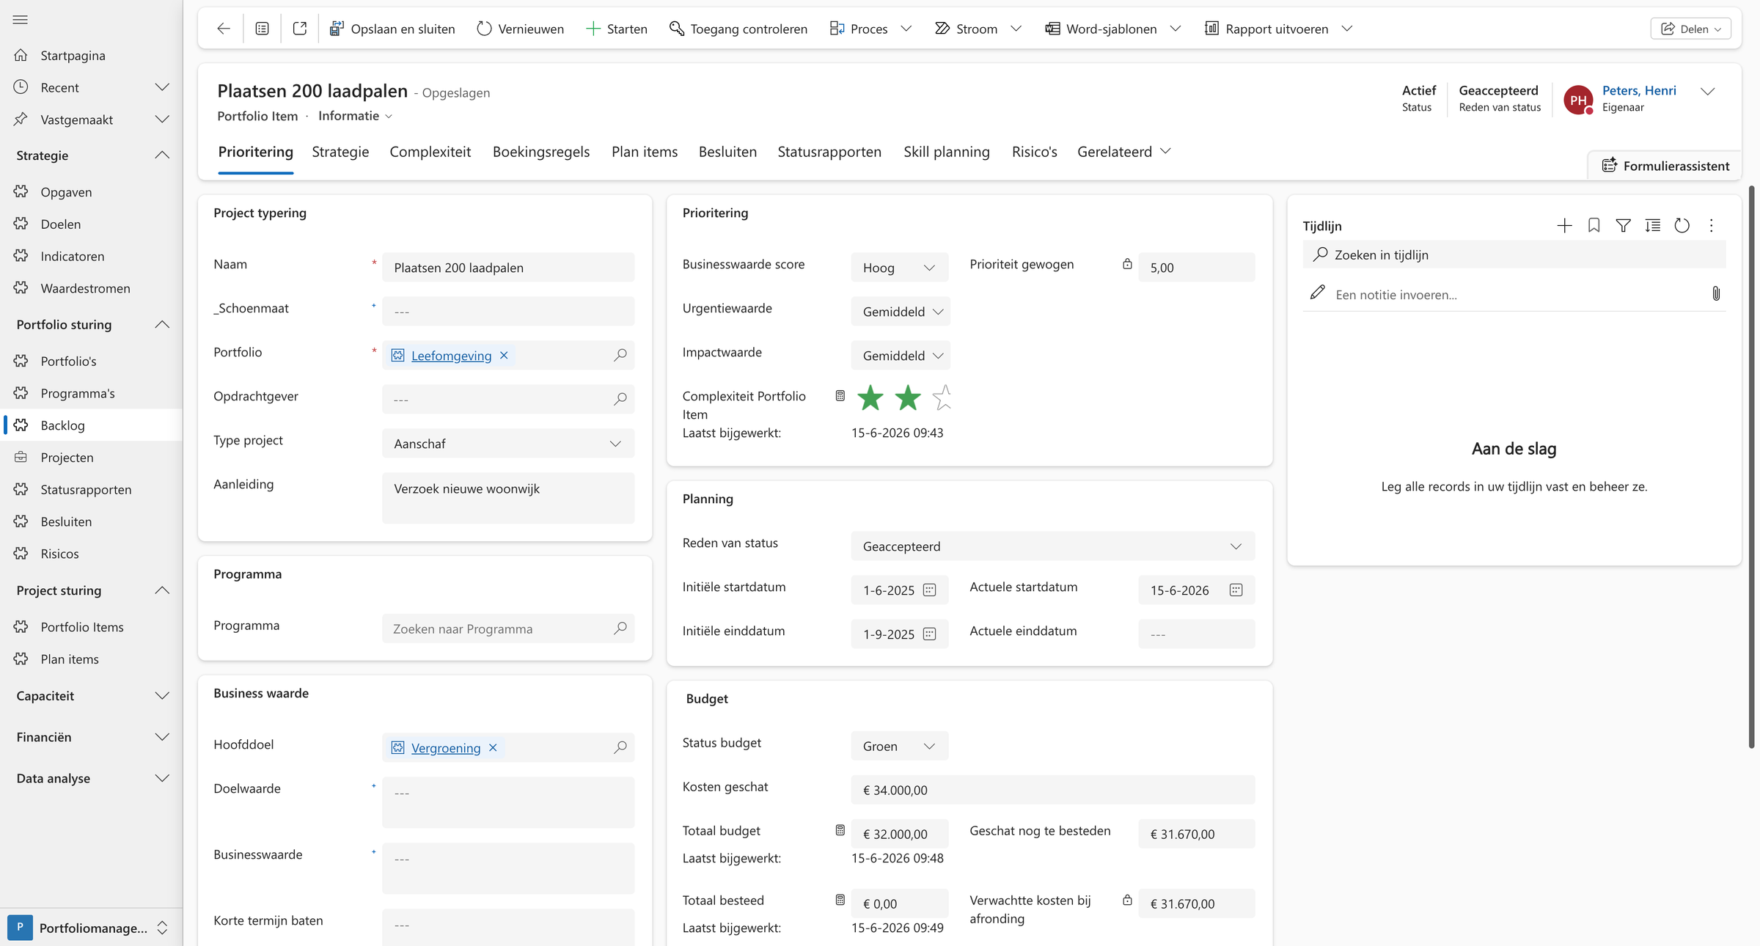1760x946 pixels.
Task: Click the timeline sort/expand records icon
Action: point(1652,226)
